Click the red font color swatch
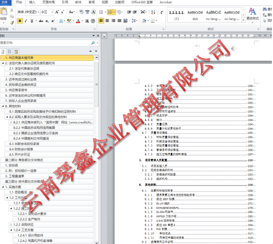 pos(78,21)
